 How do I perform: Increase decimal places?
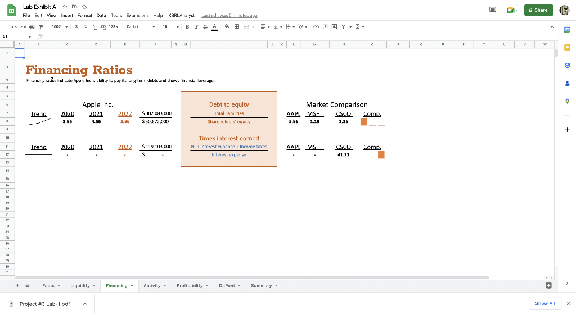pos(103,27)
